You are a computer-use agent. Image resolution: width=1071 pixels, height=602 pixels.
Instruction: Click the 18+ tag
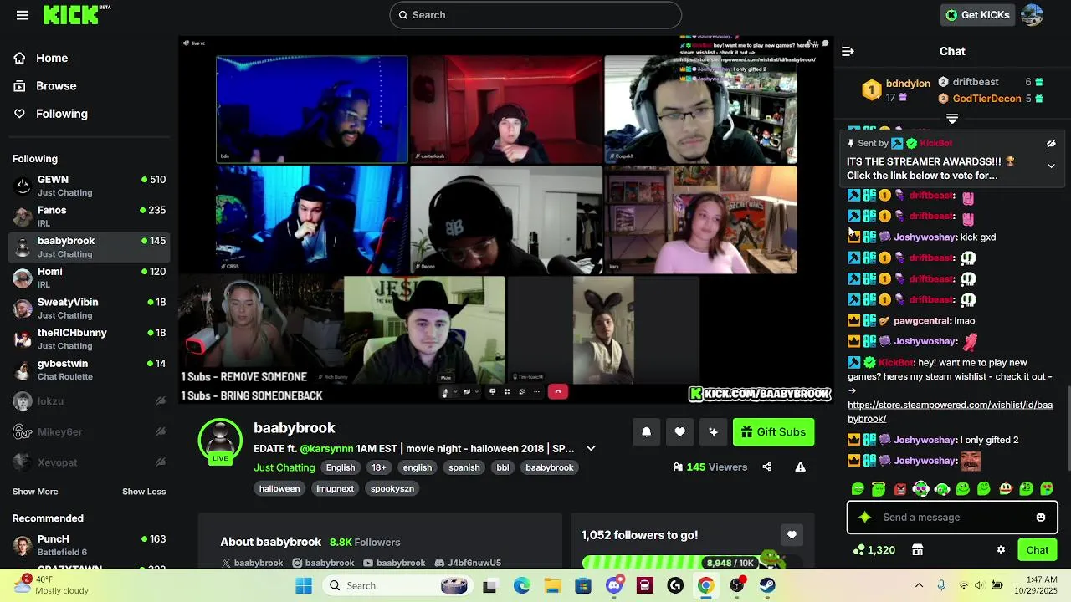[379, 467]
